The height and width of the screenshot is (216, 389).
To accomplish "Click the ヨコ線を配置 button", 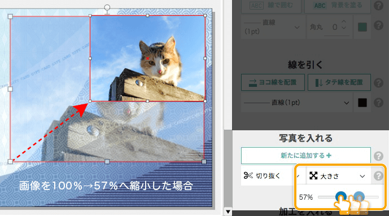I will pyautogui.click(x=273, y=82).
